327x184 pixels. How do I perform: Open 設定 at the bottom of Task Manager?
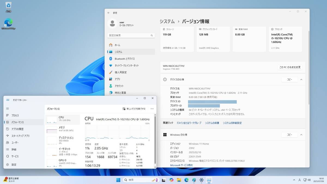(x=24, y=165)
